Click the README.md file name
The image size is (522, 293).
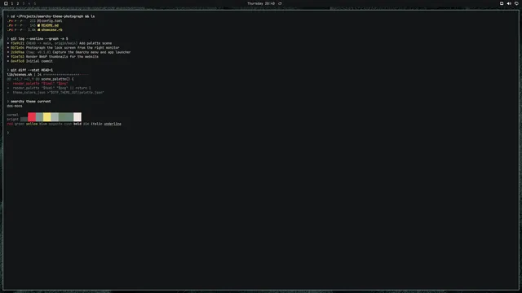pyautogui.click(x=50, y=25)
